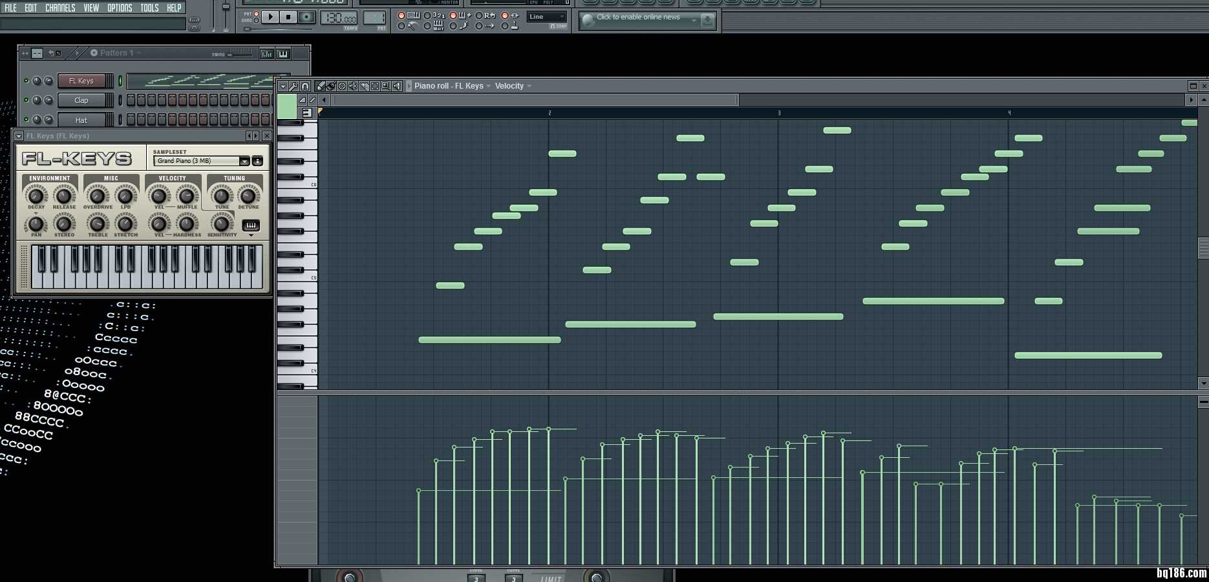1209x582 pixels.
Task: Open the Grand Piano sampleset dropdown
Action: click(x=244, y=161)
